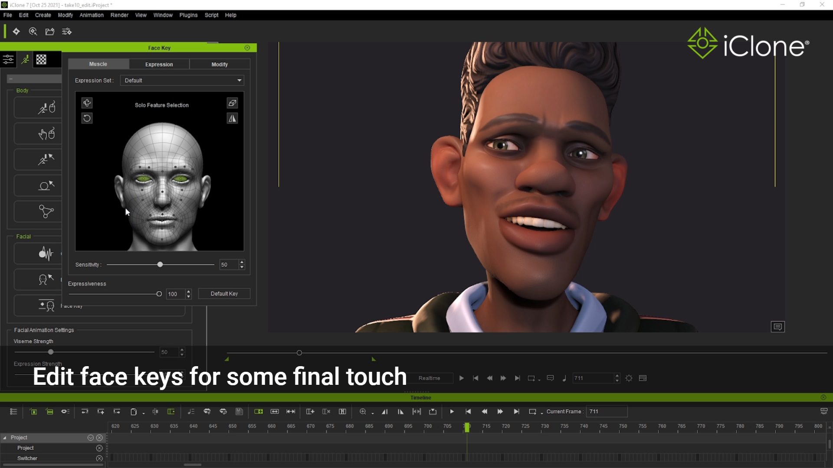Open the dropdown arrow next to timeline zoom
The height and width of the screenshot is (468, 833).
373,413
